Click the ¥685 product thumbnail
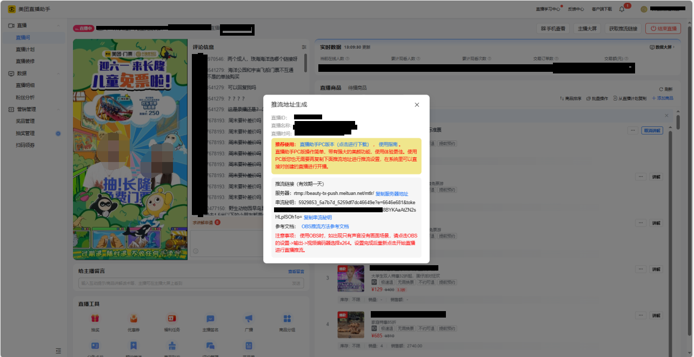The height and width of the screenshot is (357, 694). pyautogui.click(x=351, y=325)
